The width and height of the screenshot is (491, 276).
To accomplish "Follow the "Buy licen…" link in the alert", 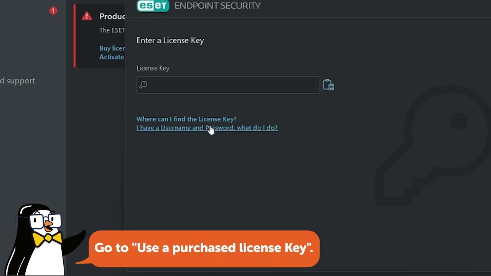I will tap(112, 48).
